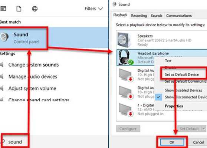
Task: Click the second Digital Audio monitor icon
Action: (x=126, y=92)
